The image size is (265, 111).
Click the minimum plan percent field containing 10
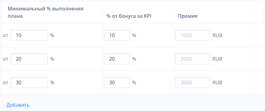pos(29,35)
